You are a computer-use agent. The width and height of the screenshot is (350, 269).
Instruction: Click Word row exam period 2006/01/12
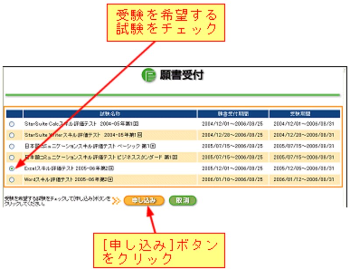click(304, 179)
